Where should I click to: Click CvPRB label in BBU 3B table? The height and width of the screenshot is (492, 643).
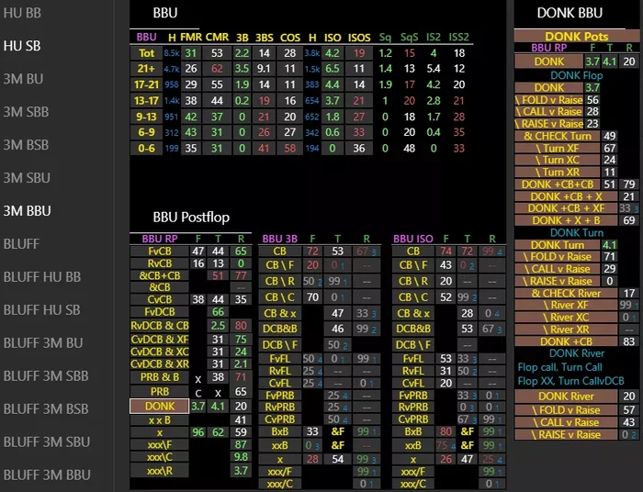279,419
